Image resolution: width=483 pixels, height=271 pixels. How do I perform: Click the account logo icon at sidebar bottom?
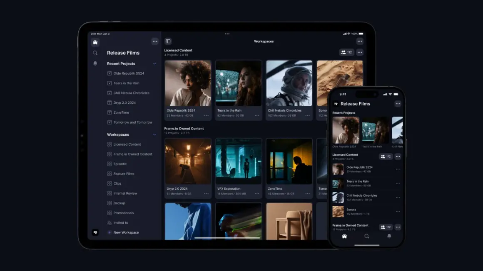pyautogui.click(x=95, y=232)
